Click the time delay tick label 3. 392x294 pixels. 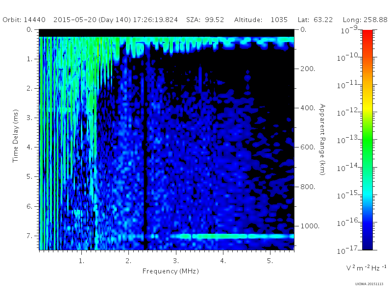(29, 118)
